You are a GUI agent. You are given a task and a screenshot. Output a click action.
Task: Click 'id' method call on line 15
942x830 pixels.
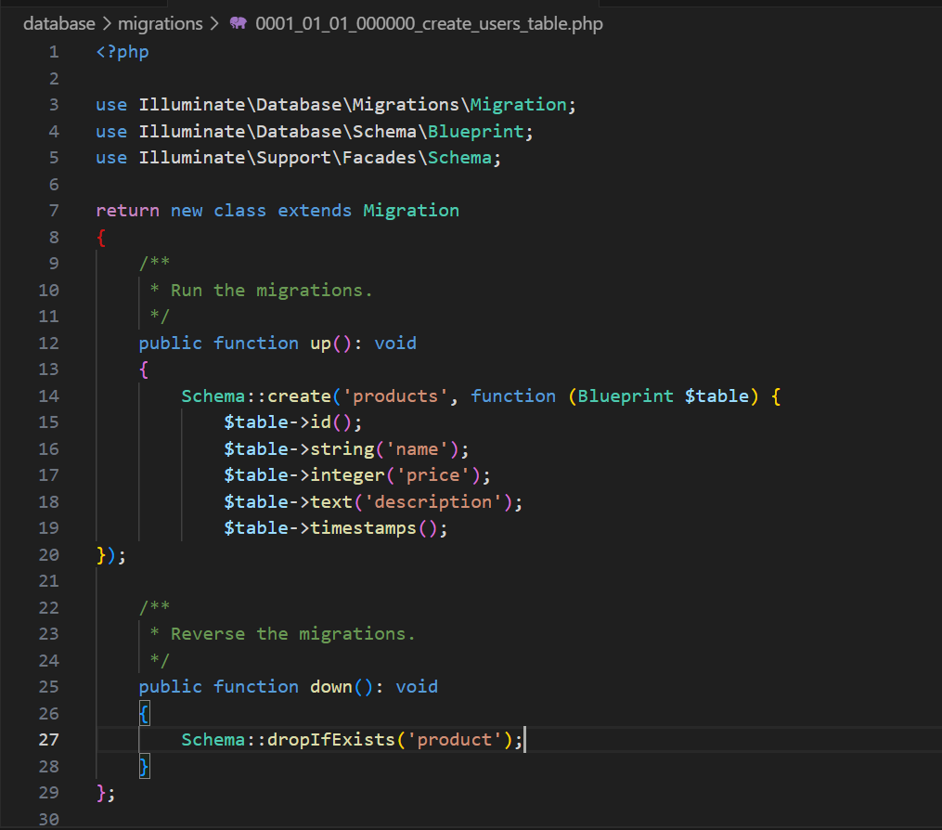click(320, 421)
